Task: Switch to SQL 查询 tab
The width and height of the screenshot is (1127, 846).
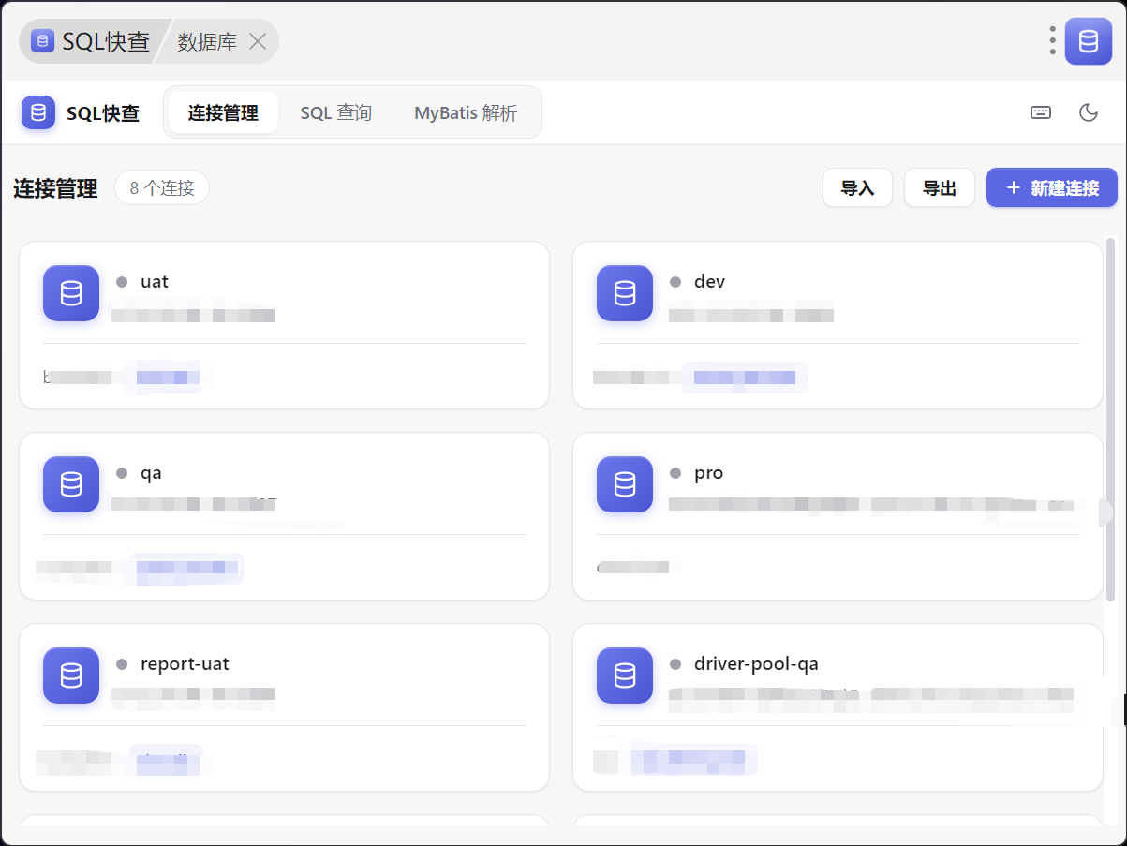Action: 336,112
